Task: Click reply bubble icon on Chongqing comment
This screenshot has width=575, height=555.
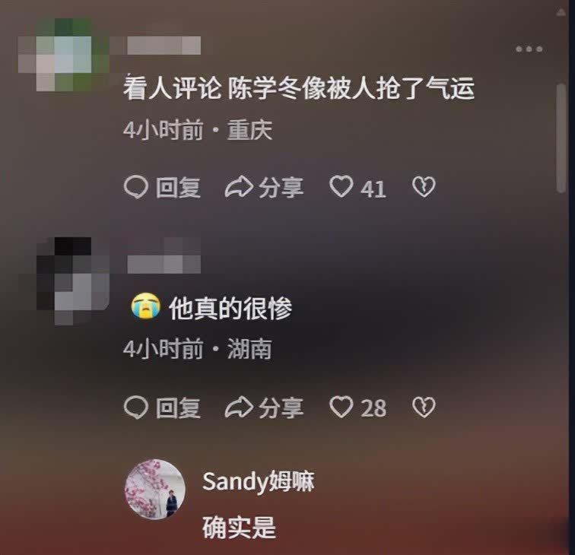Action: [x=136, y=187]
